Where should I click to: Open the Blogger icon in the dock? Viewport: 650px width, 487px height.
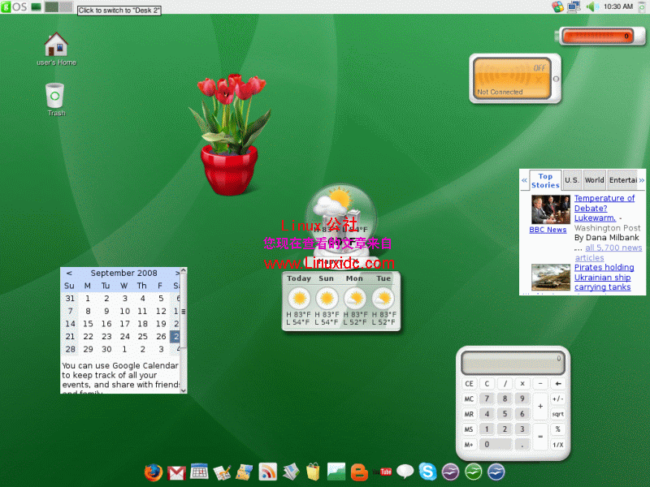tap(358, 471)
